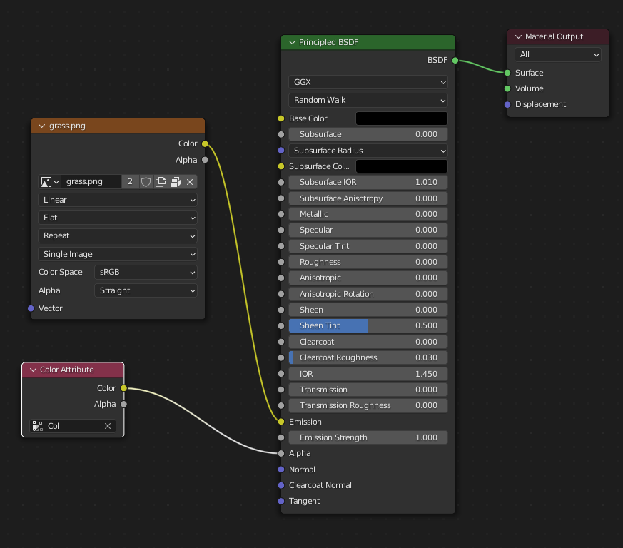
Task: Clear the Col color attribute with X
Action: pyautogui.click(x=108, y=426)
